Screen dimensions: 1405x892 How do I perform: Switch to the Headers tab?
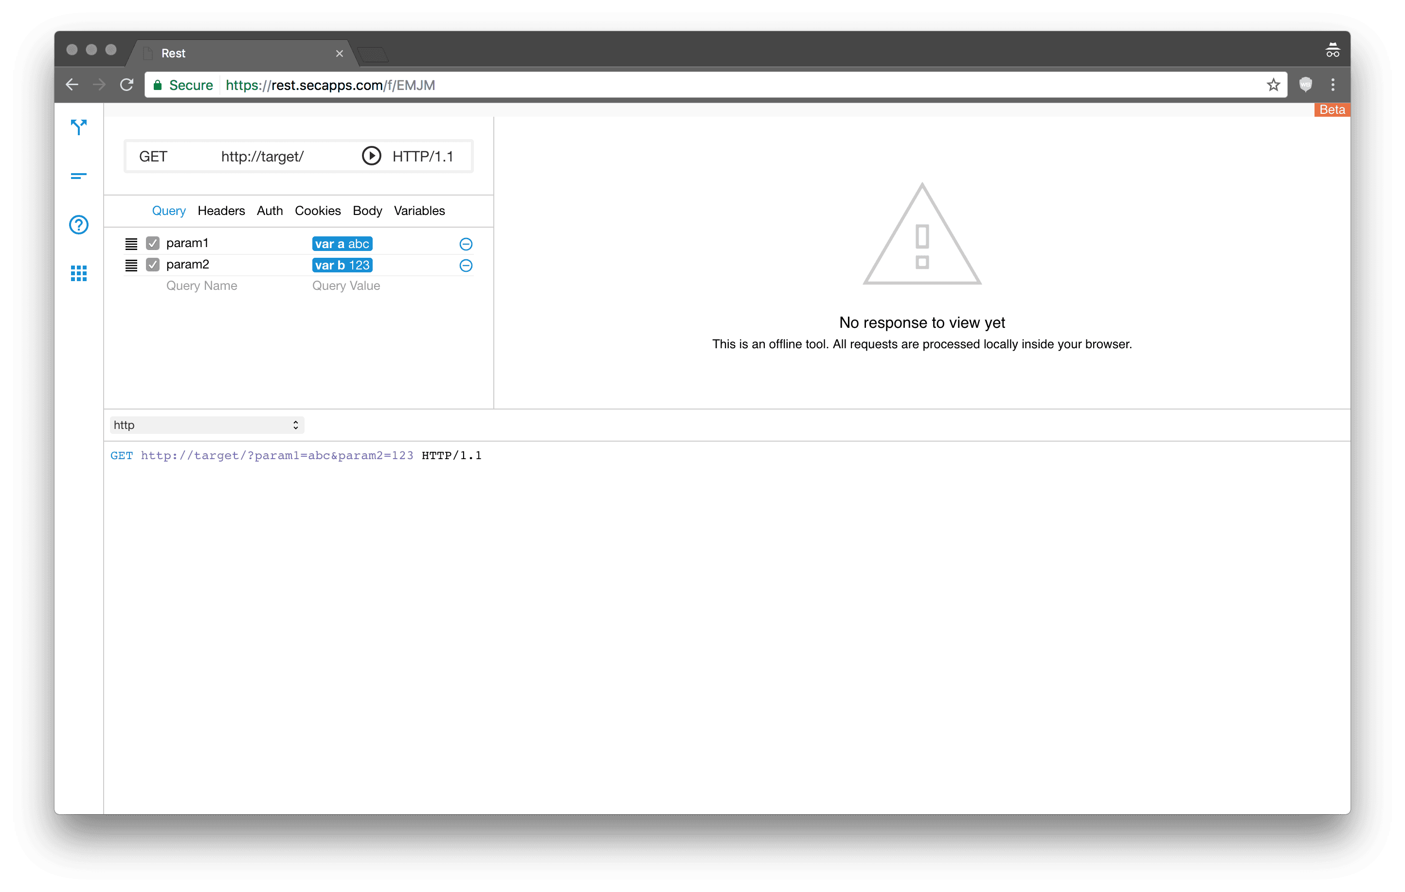(221, 211)
